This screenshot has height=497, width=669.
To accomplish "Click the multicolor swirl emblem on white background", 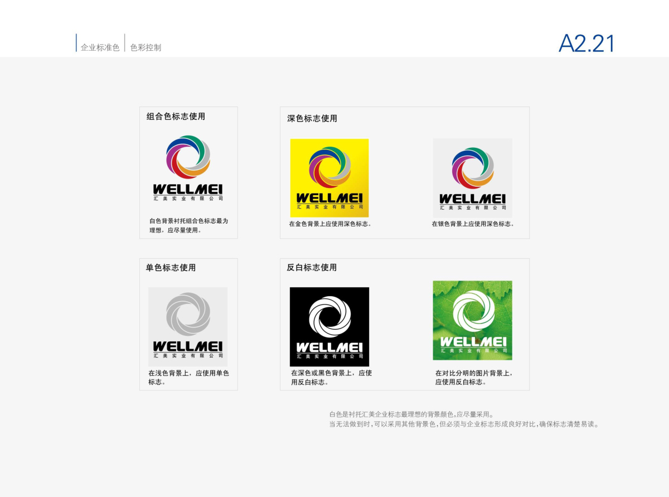I will point(188,157).
